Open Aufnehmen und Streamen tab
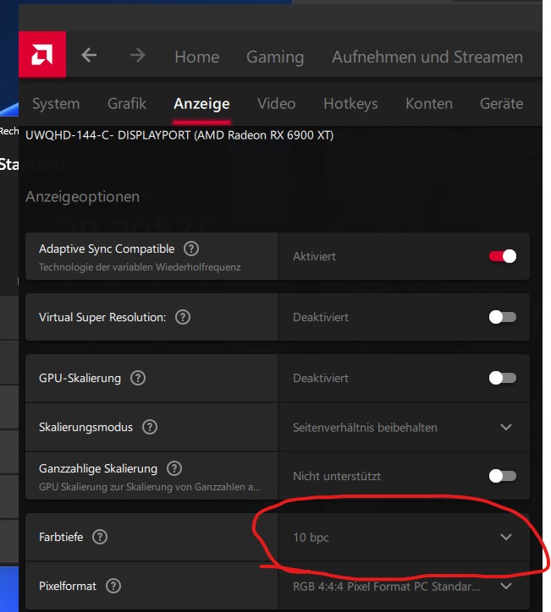Viewport: 551px width, 612px height. [427, 57]
